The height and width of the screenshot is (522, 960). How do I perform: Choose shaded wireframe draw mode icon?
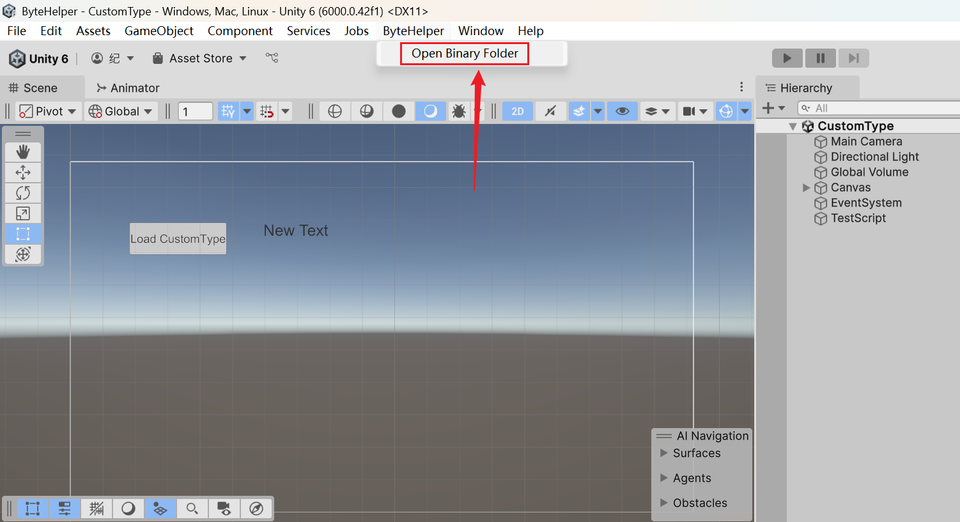(x=366, y=111)
